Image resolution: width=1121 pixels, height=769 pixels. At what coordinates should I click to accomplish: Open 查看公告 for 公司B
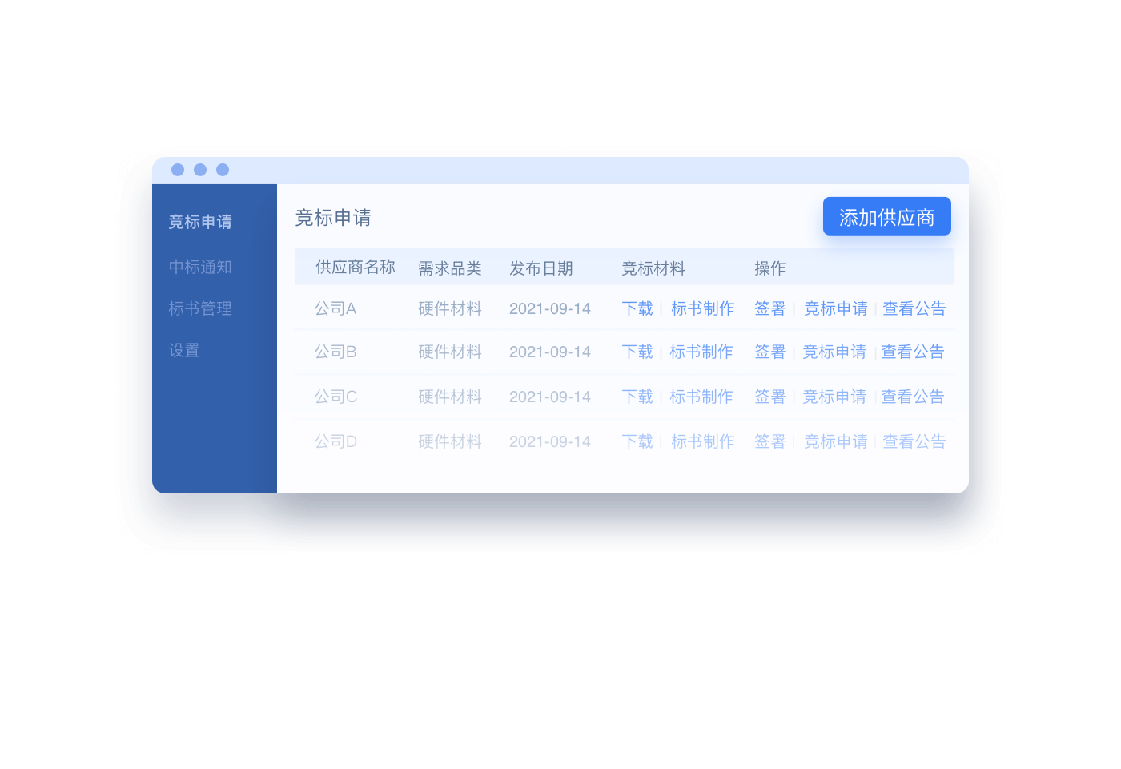click(912, 352)
